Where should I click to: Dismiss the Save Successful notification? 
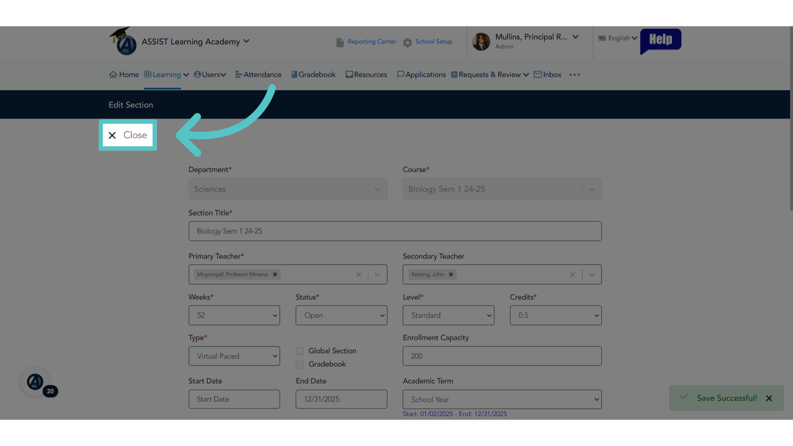769,398
